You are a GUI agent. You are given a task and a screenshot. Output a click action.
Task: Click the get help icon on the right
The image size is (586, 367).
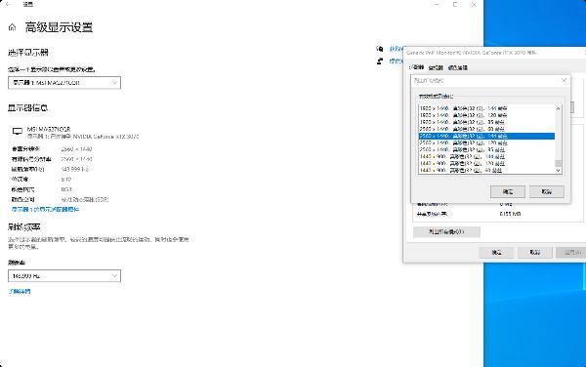pos(380,49)
